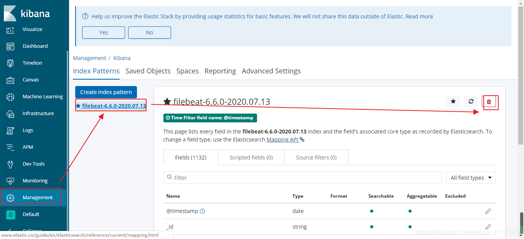524x239 pixels.
Task: Sort by Aggregatable column header
Action: (x=422, y=196)
